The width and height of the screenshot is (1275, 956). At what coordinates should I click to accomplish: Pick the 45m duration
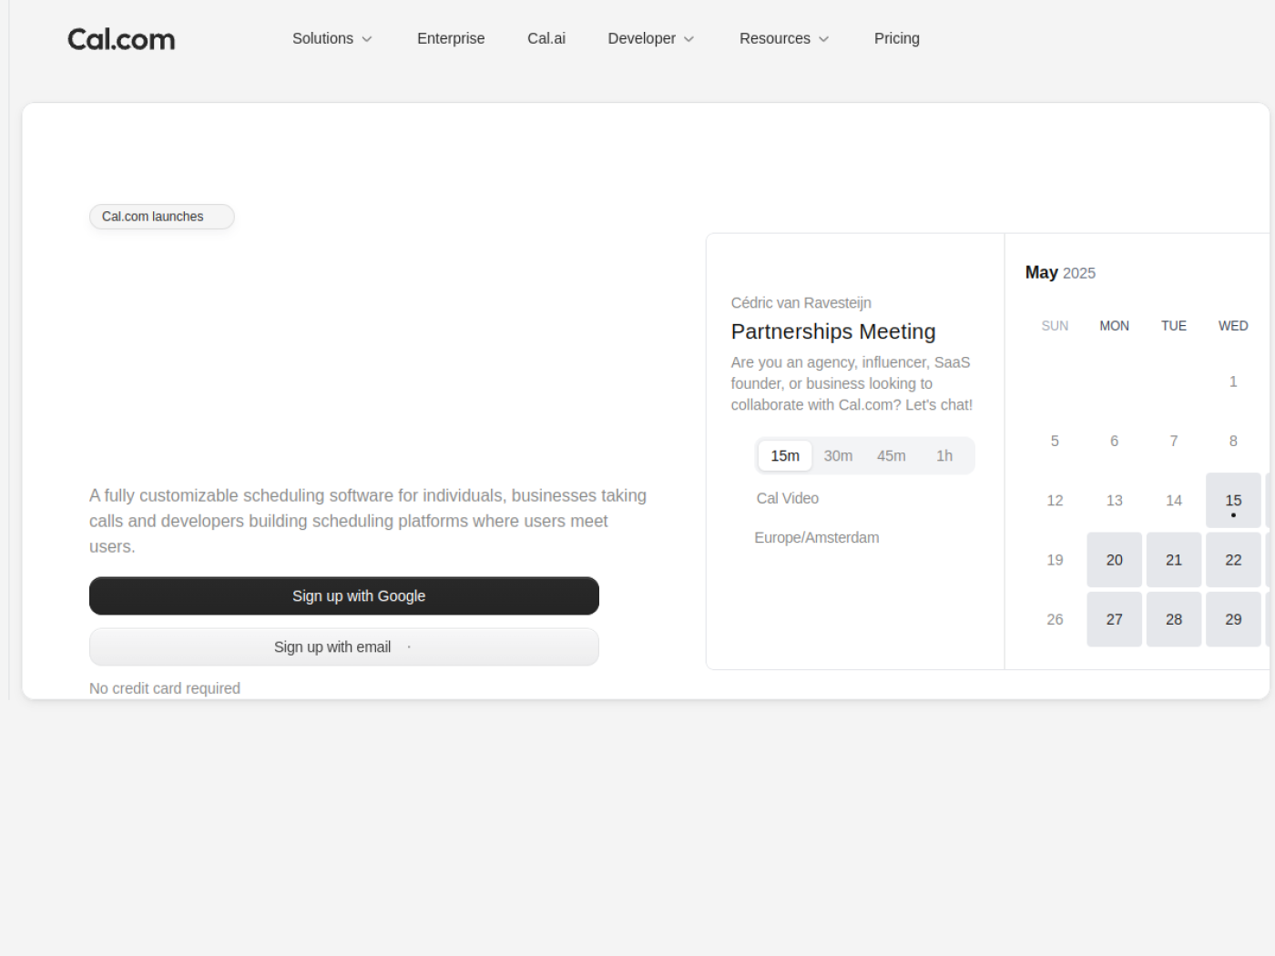892,456
